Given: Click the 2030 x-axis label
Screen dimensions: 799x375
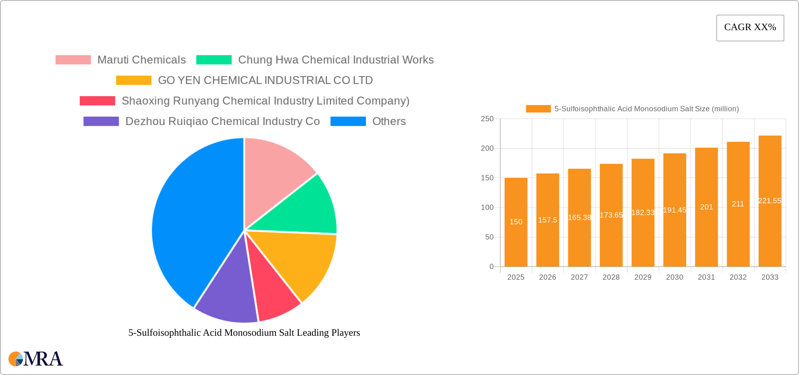Looking at the screenshot, I should tap(675, 277).
